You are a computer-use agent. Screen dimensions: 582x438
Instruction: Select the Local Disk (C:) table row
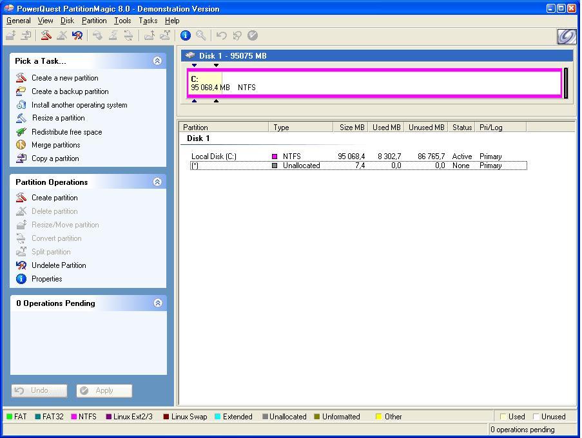(358, 157)
